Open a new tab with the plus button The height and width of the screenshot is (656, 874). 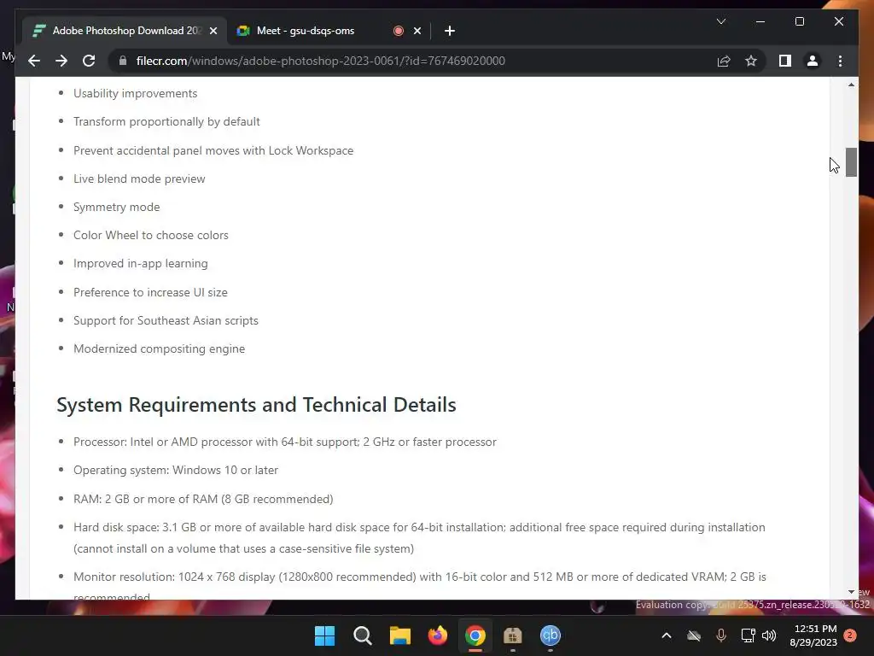click(450, 31)
